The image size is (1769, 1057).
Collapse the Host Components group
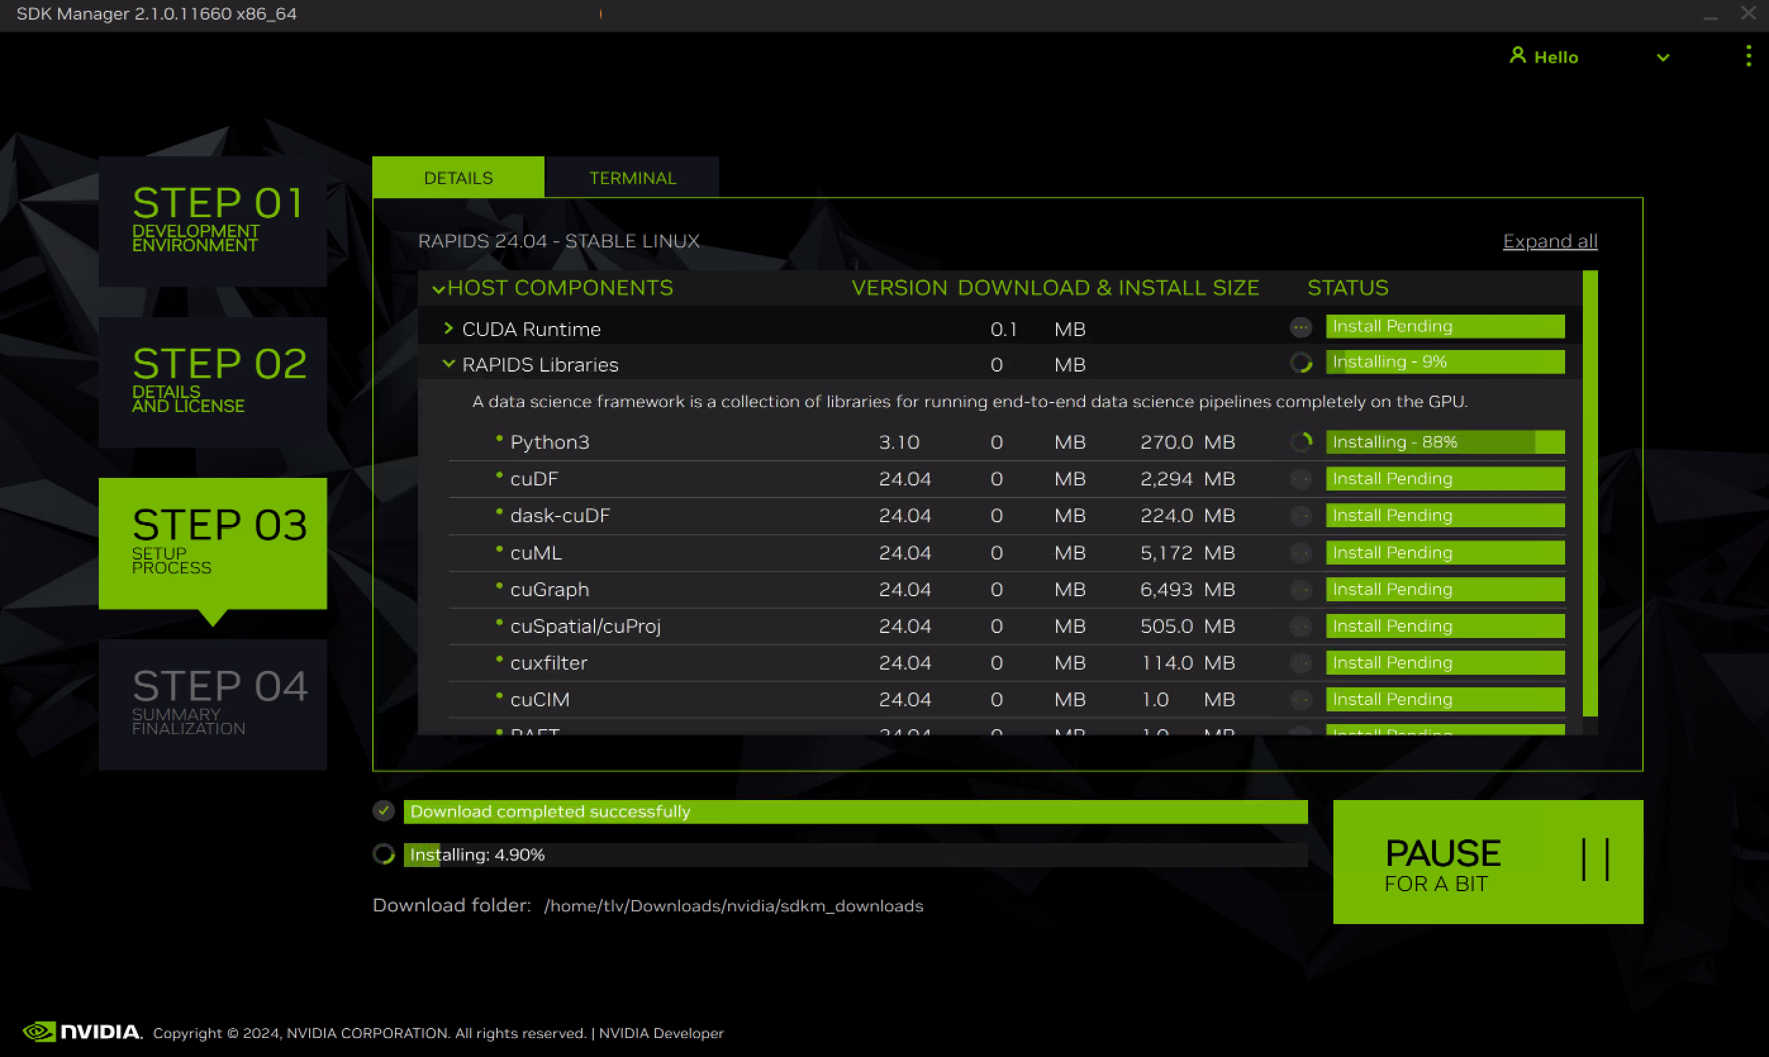pyautogui.click(x=438, y=289)
